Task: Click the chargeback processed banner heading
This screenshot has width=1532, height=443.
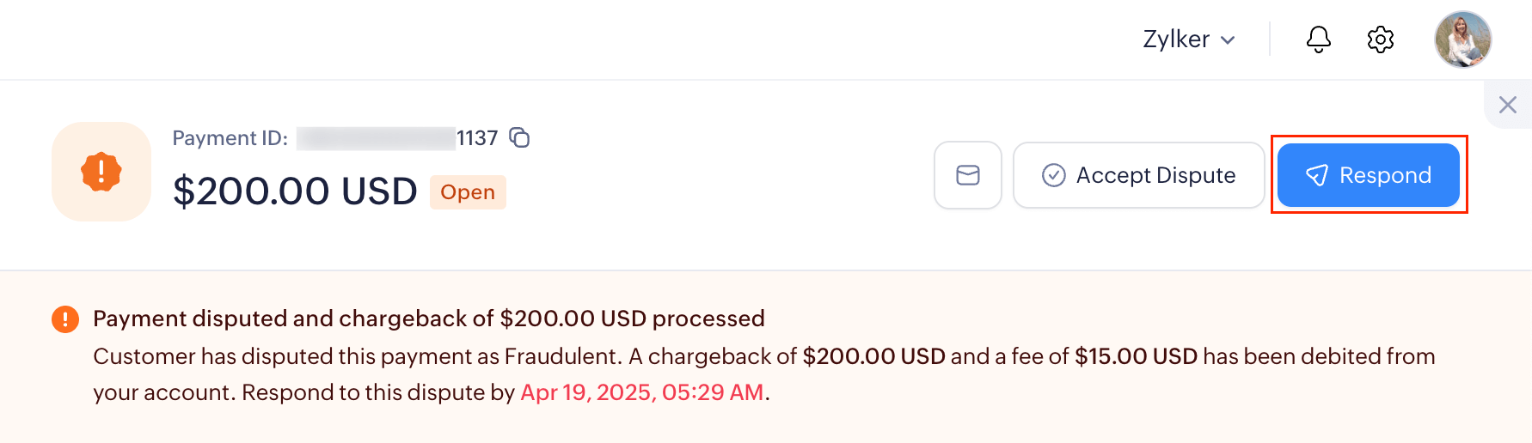Action: pos(428,319)
